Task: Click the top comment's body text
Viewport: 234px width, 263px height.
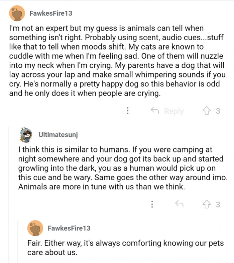Action: point(117,61)
